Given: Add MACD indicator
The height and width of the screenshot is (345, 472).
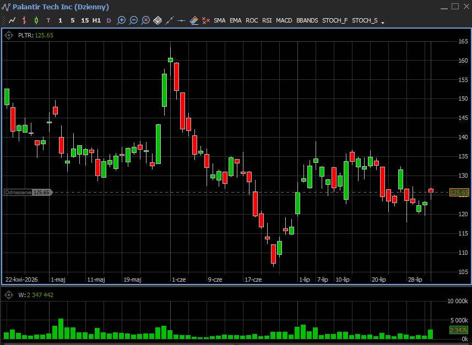Looking at the screenshot, I should pos(284,20).
